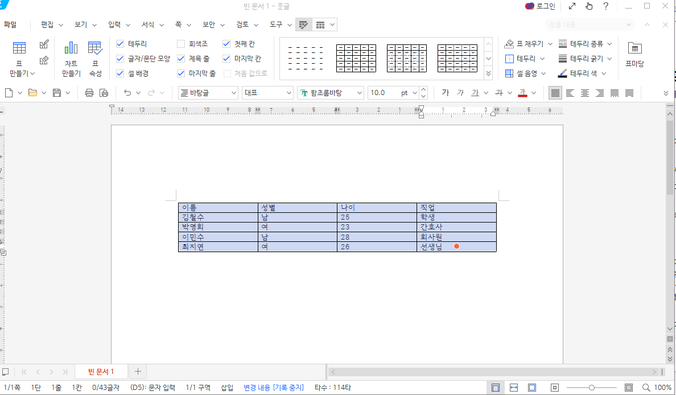Image resolution: width=676 pixels, height=395 pixels.
Task: Open print preview icon
Action: coord(104,93)
